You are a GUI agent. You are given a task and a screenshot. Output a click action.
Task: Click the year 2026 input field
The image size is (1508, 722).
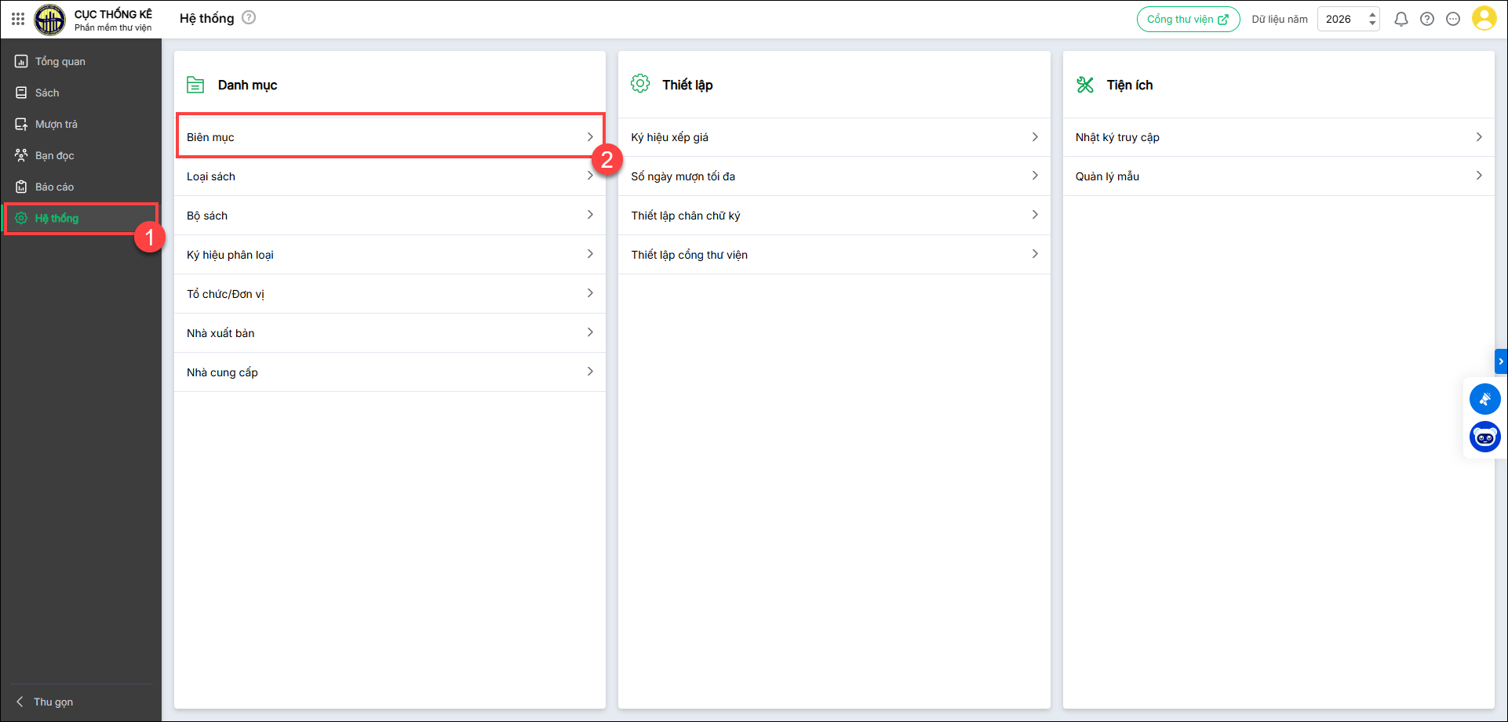pos(1339,19)
